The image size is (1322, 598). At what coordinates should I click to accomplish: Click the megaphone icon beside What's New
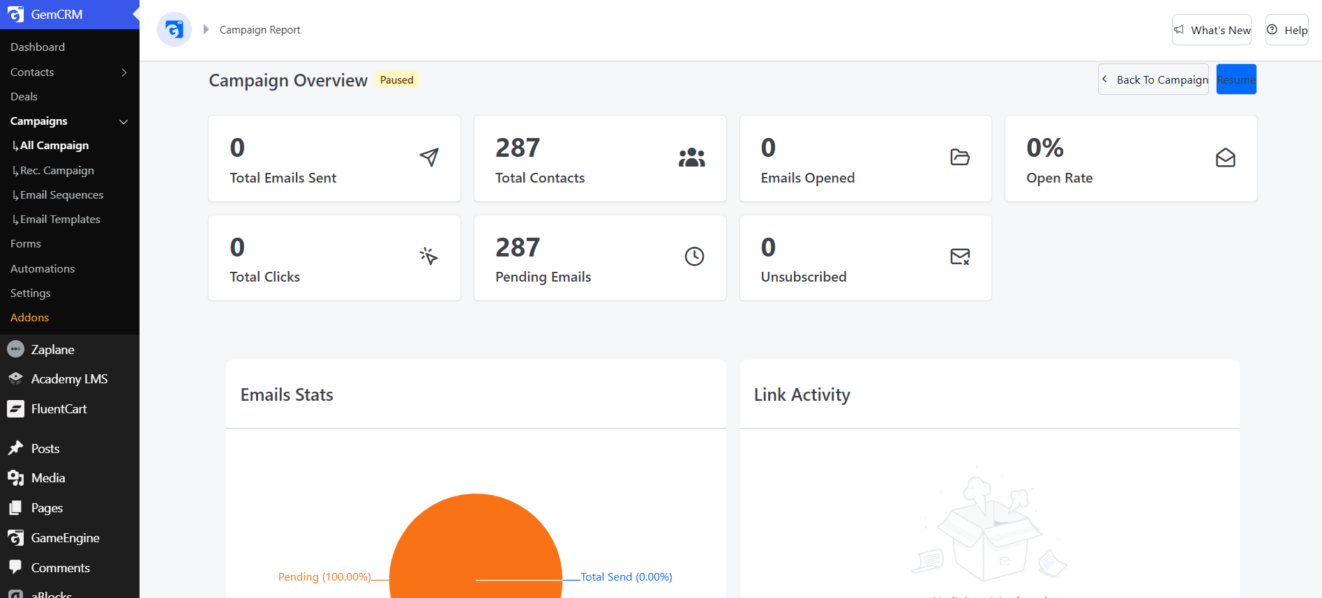click(1179, 30)
